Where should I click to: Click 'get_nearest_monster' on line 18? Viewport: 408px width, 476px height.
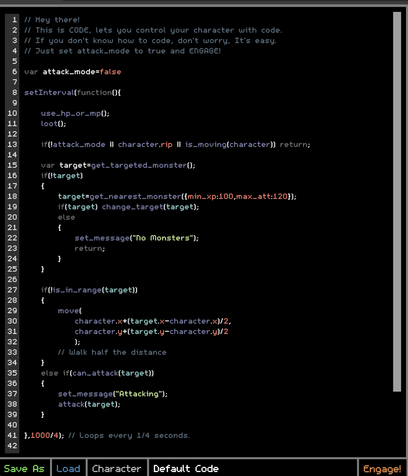pos(135,196)
